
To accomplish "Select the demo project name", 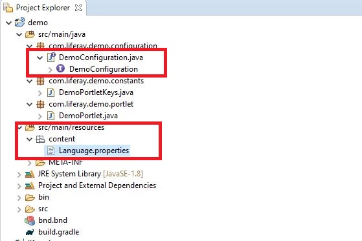I will point(38,23).
